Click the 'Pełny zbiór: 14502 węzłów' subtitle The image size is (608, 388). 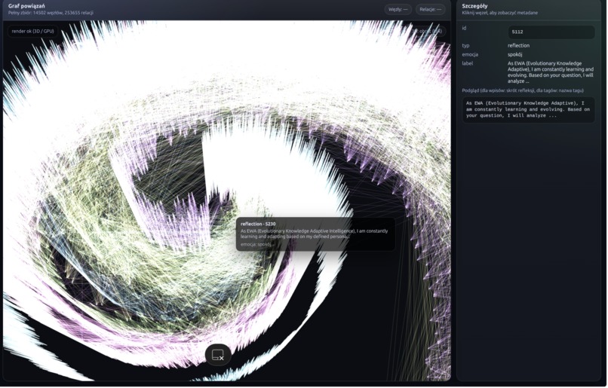tap(51, 13)
